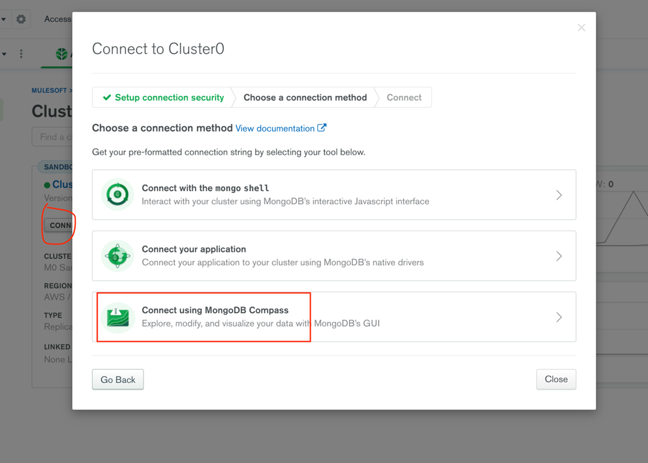Go to the Setup connection security step
Screen dimensions: 648x463
(x=163, y=98)
